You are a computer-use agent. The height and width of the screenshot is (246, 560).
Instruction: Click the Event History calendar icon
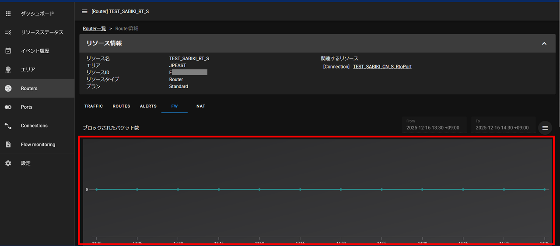8,51
